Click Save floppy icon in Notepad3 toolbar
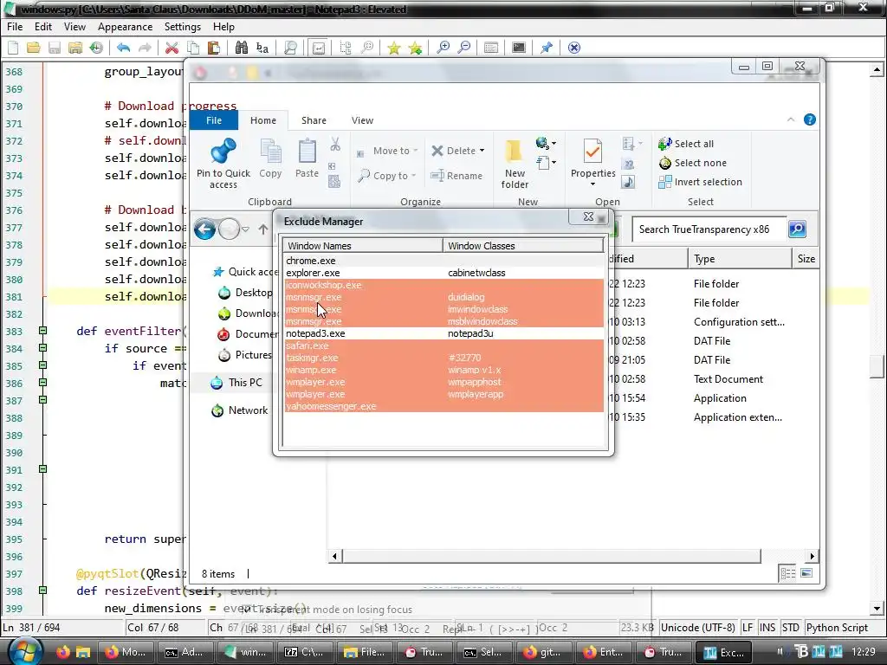The image size is (887, 665). coord(55,48)
